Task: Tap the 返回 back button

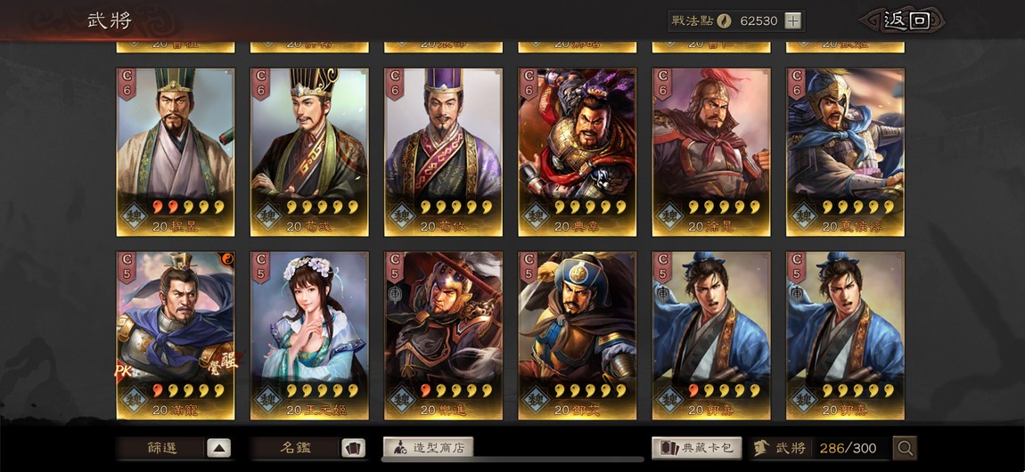Action: click(x=905, y=20)
